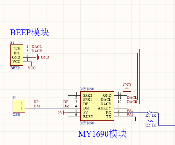
Task: Click the P3 designator label
Action: coord(12,42)
